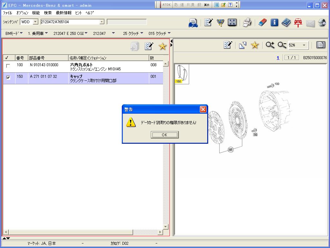Uncheck the box for part 150
Screen dimensions: 330x248
click(x=8, y=77)
